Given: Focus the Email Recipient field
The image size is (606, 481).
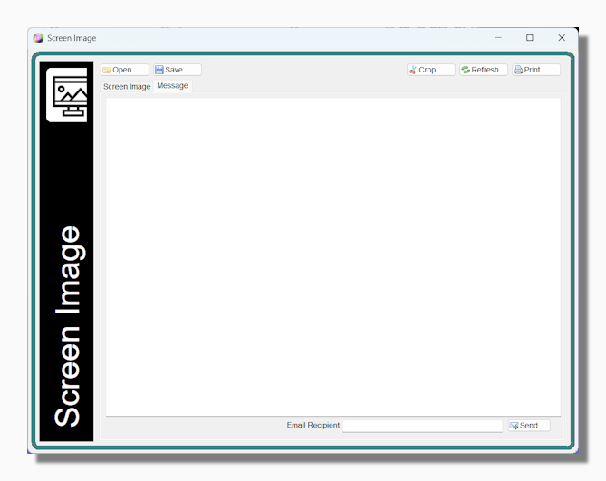Looking at the screenshot, I should (x=422, y=426).
